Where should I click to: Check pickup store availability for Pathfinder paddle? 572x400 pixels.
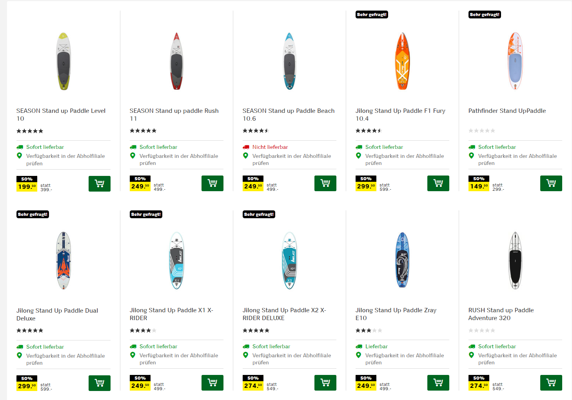pyautogui.click(x=517, y=159)
